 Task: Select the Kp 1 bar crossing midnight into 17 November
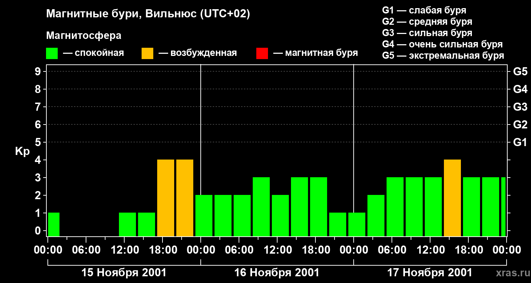coord(357,225)
